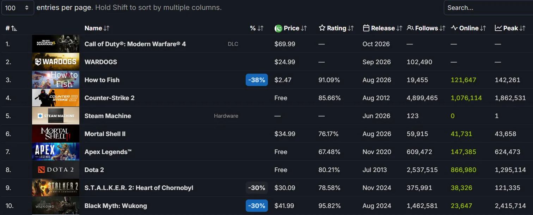Click the 1,862,531 peak value
This screenshot has height=215, width=533.
(510, 98)
